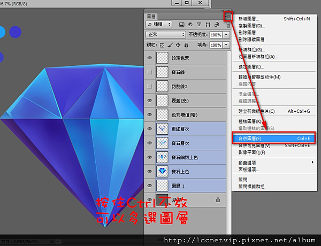This screenshot has width=321, height=246.
Task: Click the background layer lock icon
Action: tap(218, 200)
